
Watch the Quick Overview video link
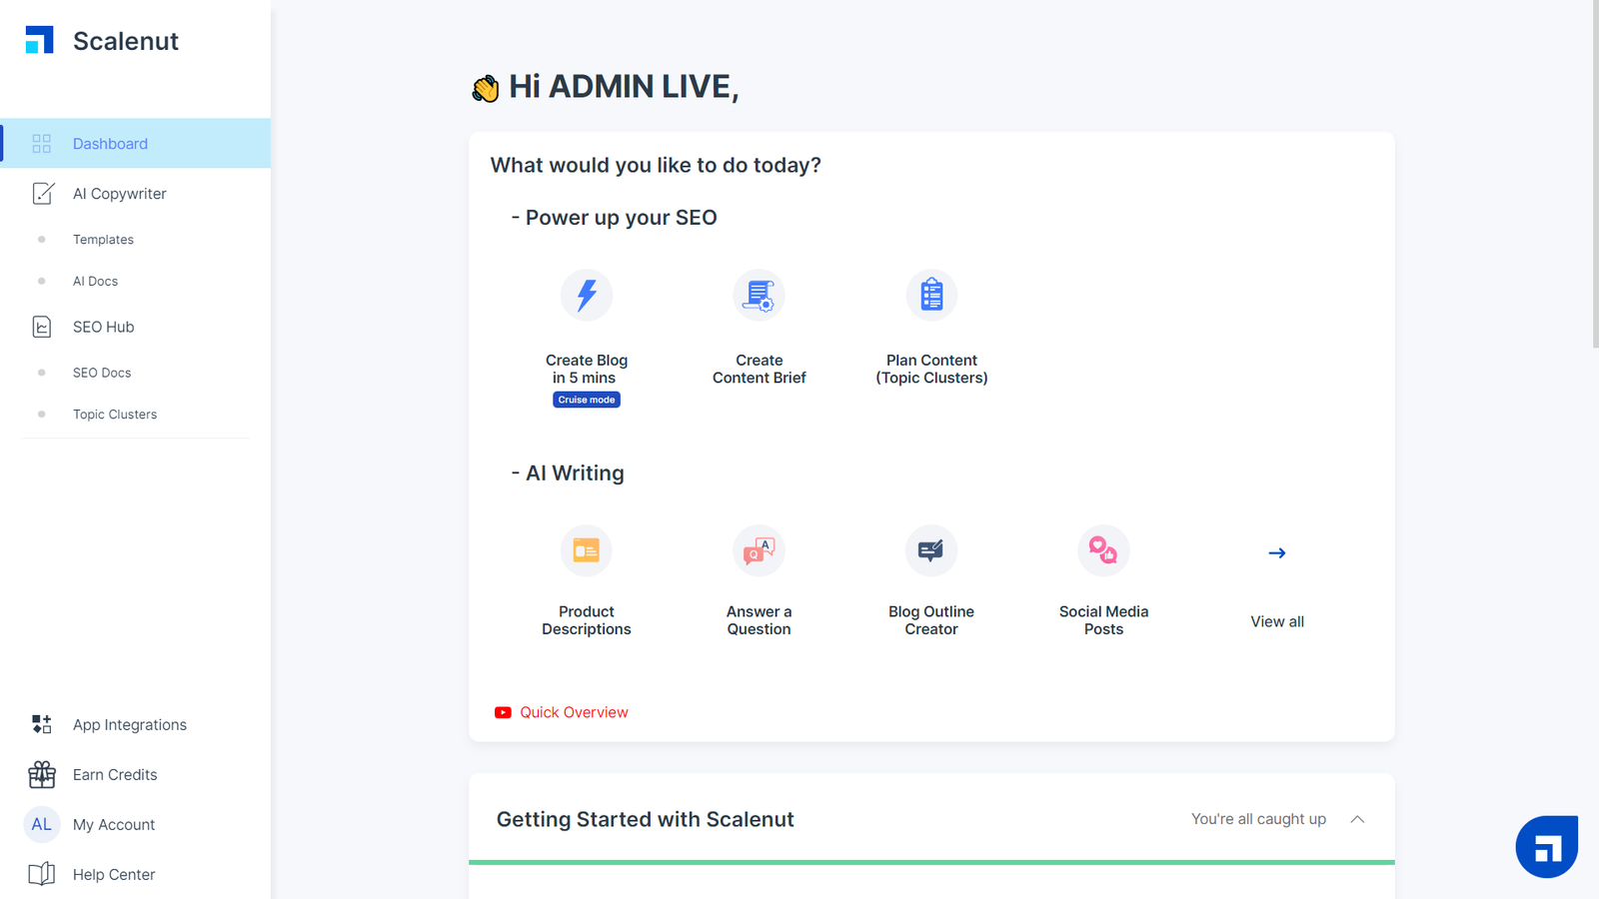point(574,712)
